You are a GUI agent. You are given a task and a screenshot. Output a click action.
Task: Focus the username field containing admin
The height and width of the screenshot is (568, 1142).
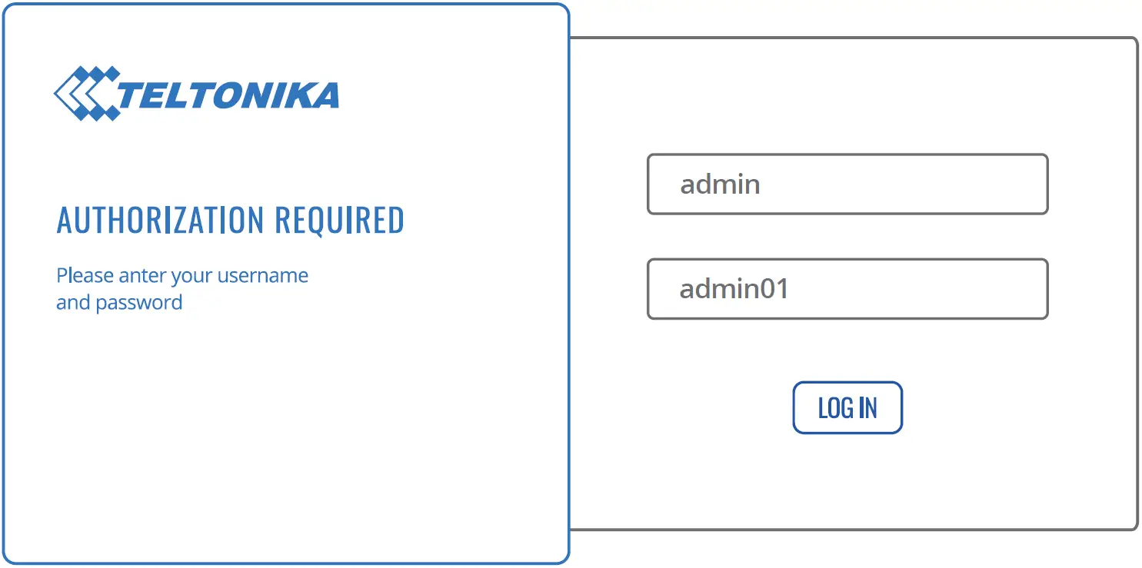[x=847, y=184]
